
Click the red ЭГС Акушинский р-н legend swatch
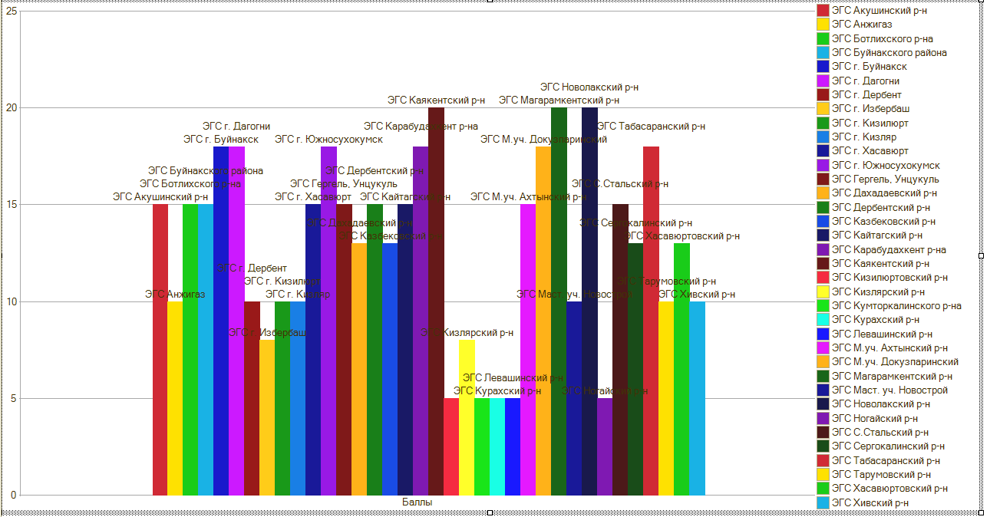pos(823,10)
